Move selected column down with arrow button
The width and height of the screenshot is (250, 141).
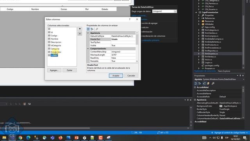80,34
